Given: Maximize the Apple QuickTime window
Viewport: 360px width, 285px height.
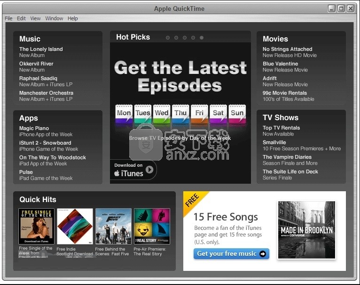Looking at the screenshot, I should click(x=341, y=9).
